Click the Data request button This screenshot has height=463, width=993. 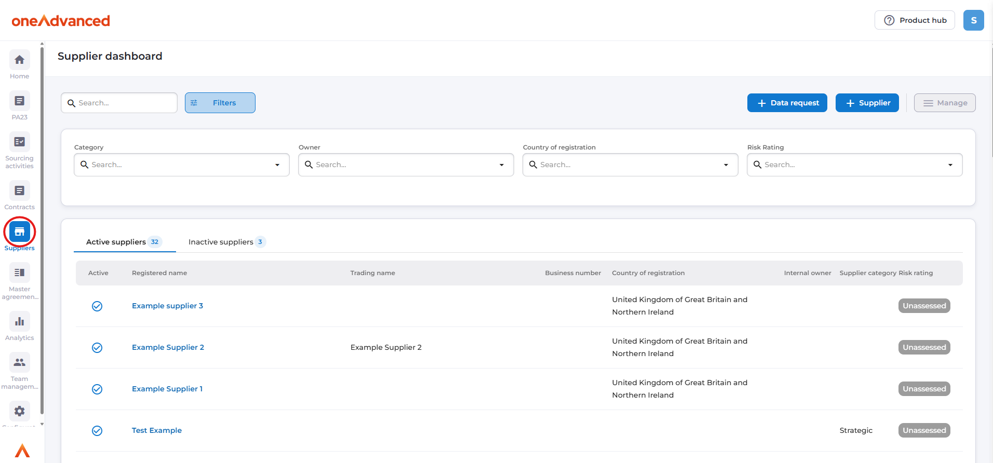[x=787, y=103]
